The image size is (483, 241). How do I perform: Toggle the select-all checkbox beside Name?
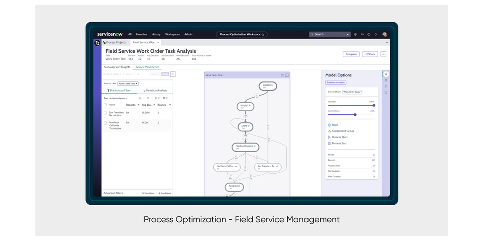[105, 105]
